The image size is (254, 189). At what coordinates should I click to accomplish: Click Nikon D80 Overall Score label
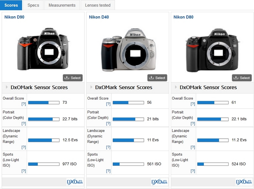tap(182, 98)
